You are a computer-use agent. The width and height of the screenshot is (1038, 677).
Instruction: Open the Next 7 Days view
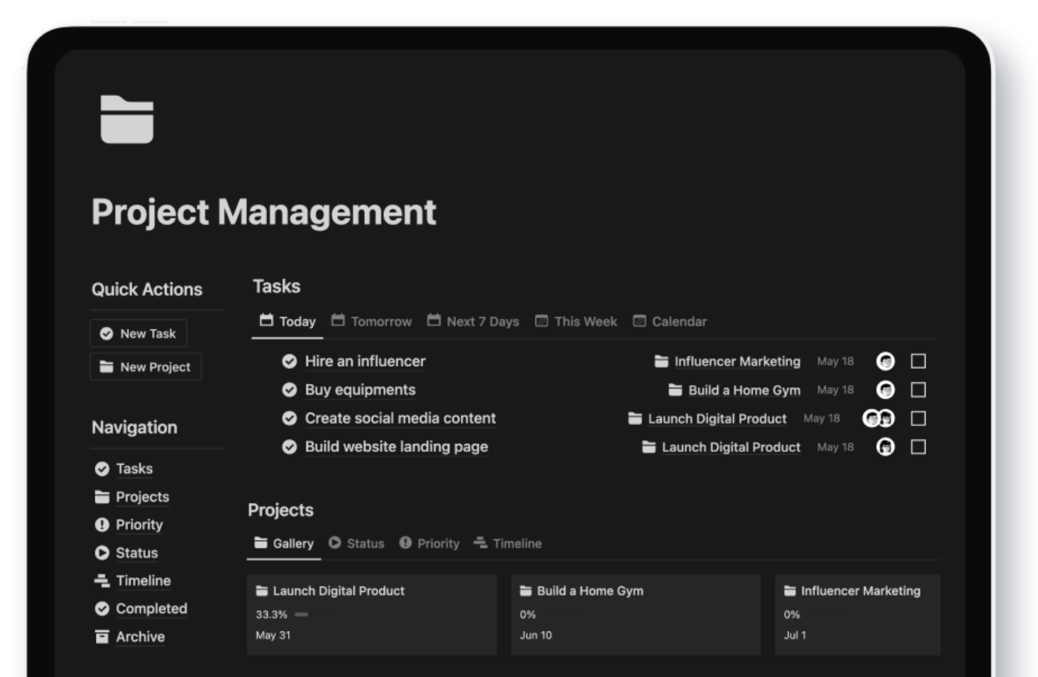482,321
